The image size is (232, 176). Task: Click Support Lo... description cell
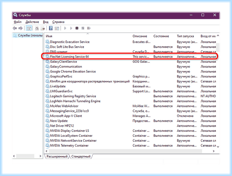[141, 91]
